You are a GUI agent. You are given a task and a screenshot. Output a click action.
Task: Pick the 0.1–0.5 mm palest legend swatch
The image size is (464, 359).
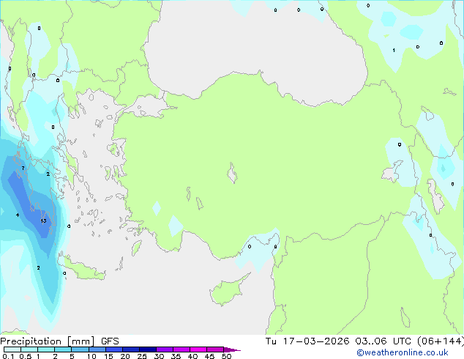(12, 349)
